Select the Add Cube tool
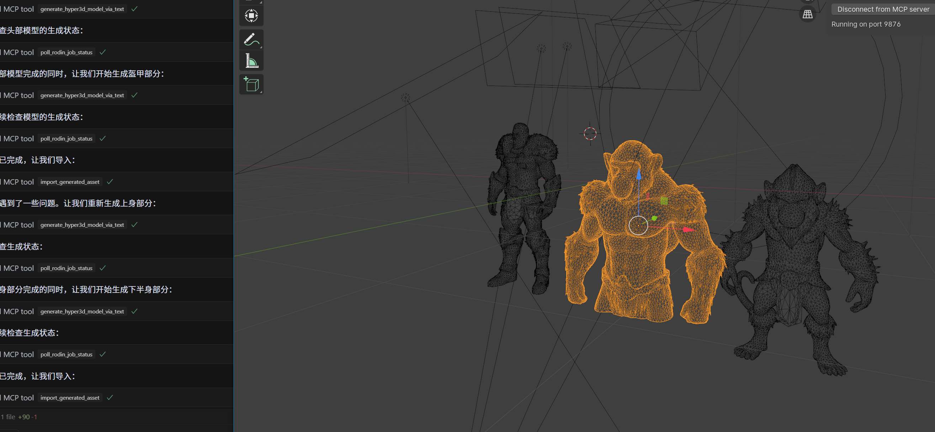 coord(251,84)
